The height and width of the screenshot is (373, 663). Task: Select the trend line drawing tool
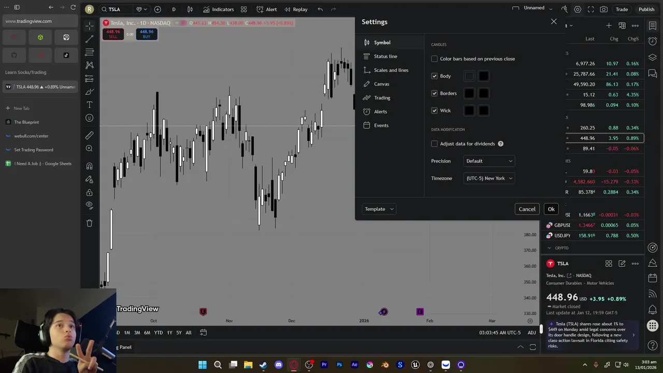(x=90, y=39)
